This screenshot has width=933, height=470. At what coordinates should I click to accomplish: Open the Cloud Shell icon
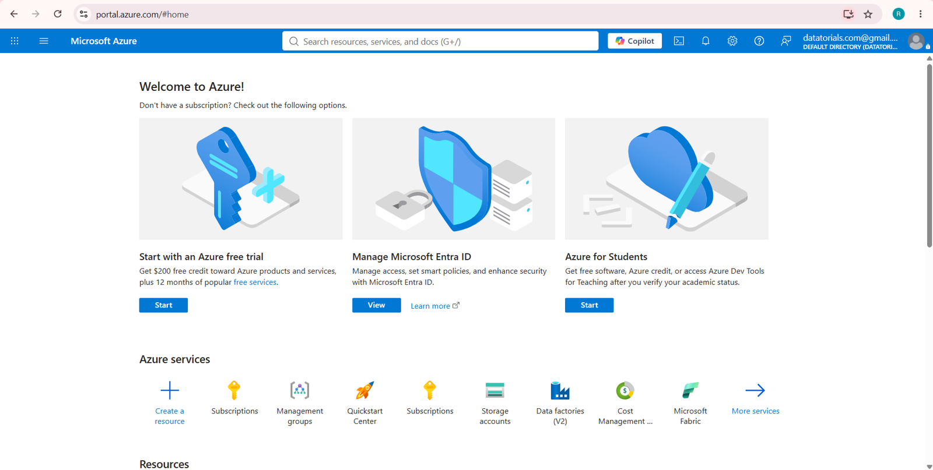point(679,41)
